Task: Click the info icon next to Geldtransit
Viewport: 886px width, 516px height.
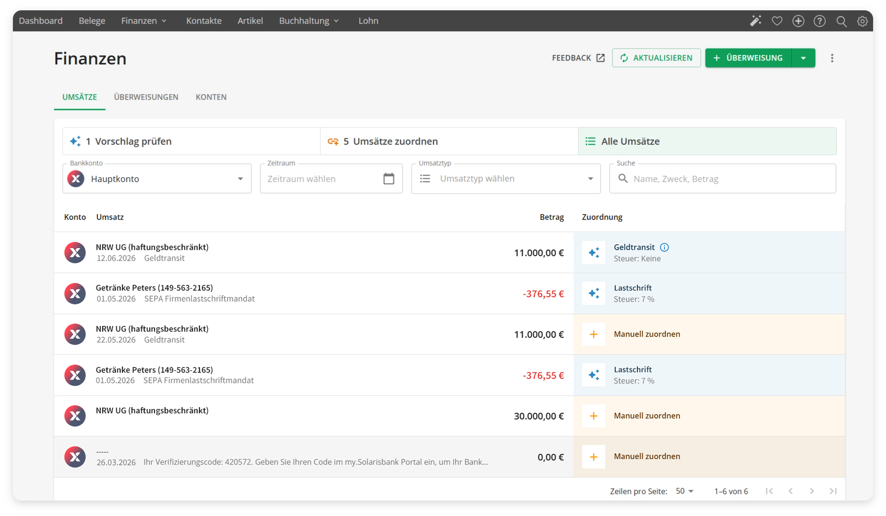Action: (664, 247)
